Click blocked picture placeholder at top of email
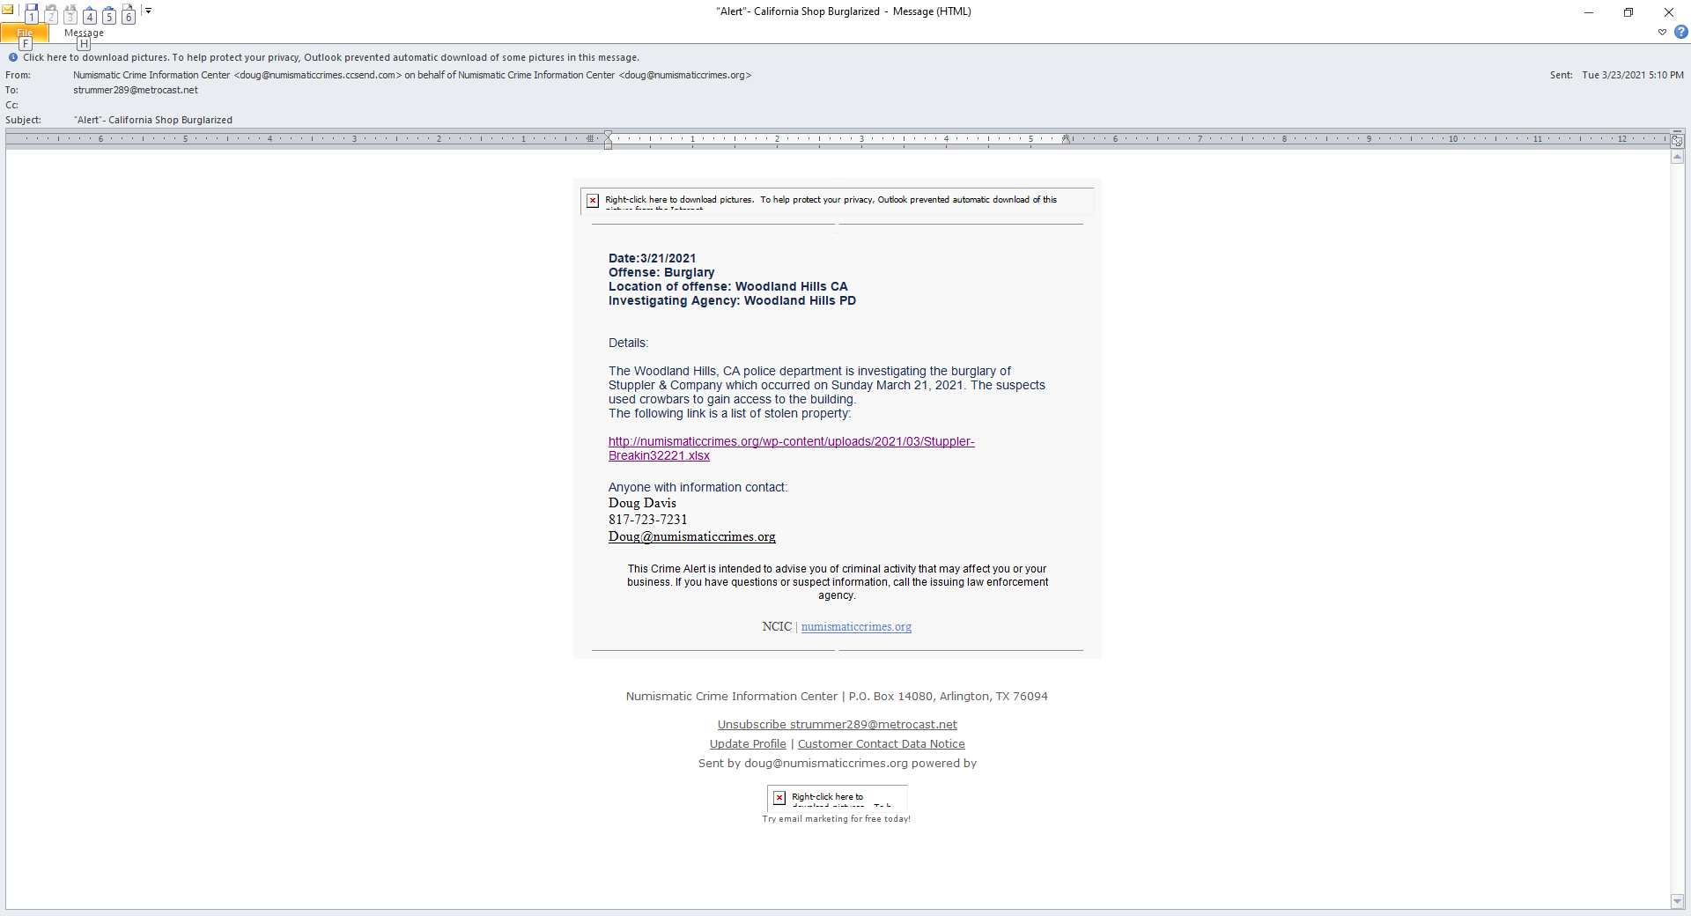Viewport: 1691px width, 916px height. 594,201
